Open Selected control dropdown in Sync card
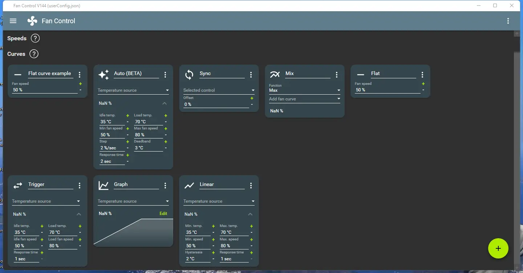Viewport: 523px width, 273px height. click(219, 90)
